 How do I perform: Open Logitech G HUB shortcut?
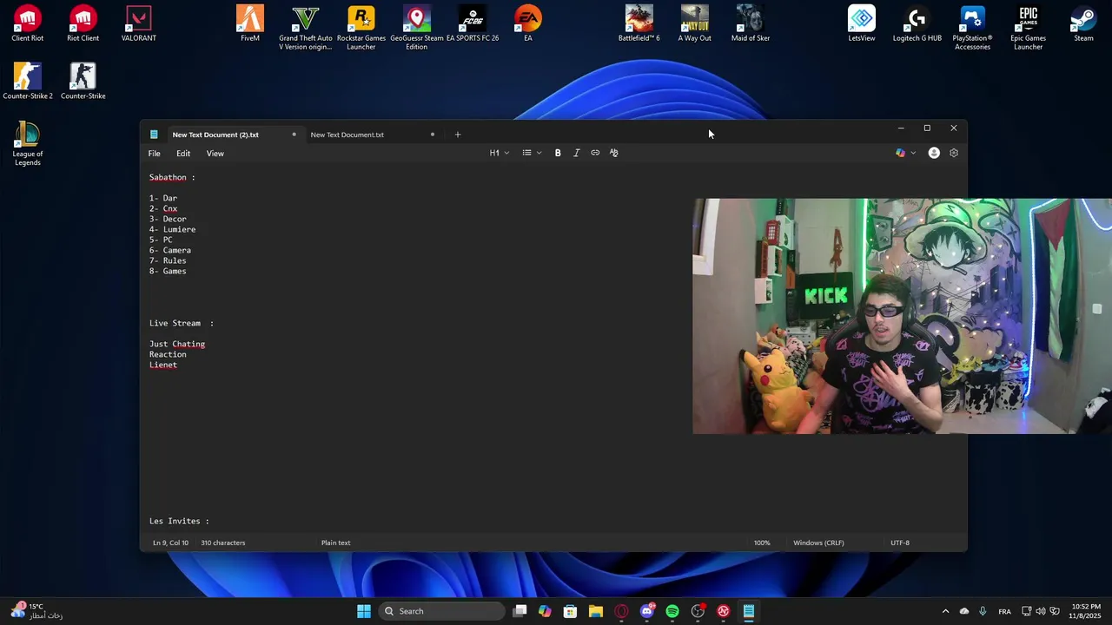[917, 23]
